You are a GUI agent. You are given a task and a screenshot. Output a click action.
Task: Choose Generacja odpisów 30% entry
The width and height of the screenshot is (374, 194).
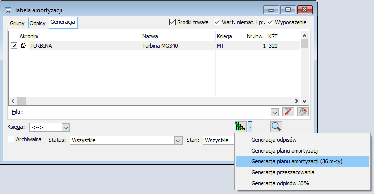[302, 183]
